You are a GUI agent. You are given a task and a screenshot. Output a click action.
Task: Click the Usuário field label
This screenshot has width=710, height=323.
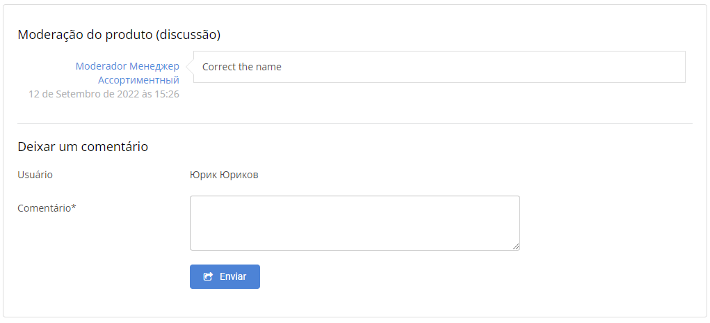tap(35, 175)
